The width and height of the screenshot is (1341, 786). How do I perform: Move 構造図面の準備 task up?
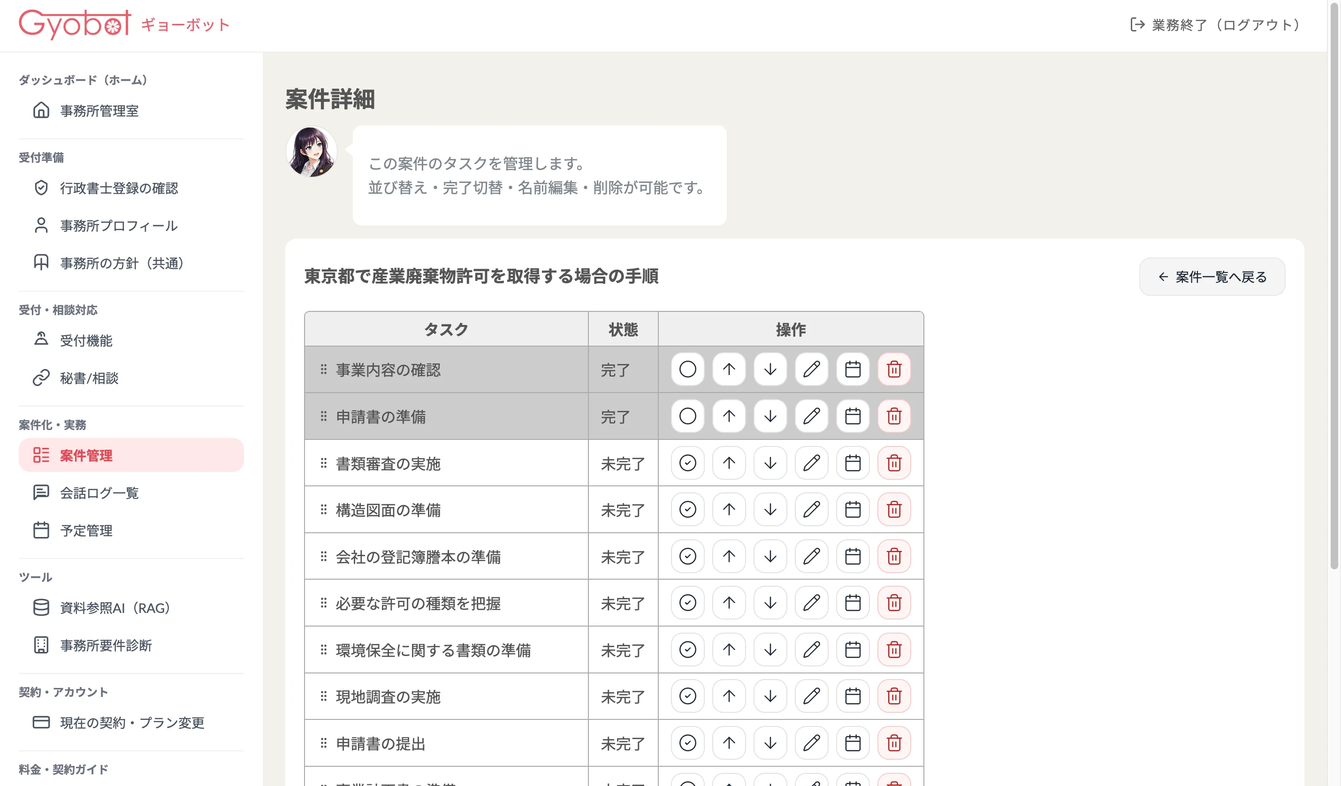pyautogui.click(x=729, y=509)
